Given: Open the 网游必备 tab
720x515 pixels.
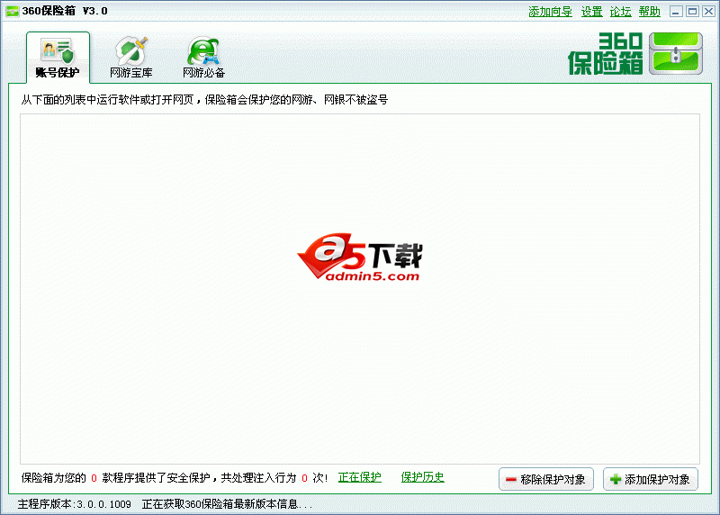Looking at the screenshot, I should tap(203, 58).
